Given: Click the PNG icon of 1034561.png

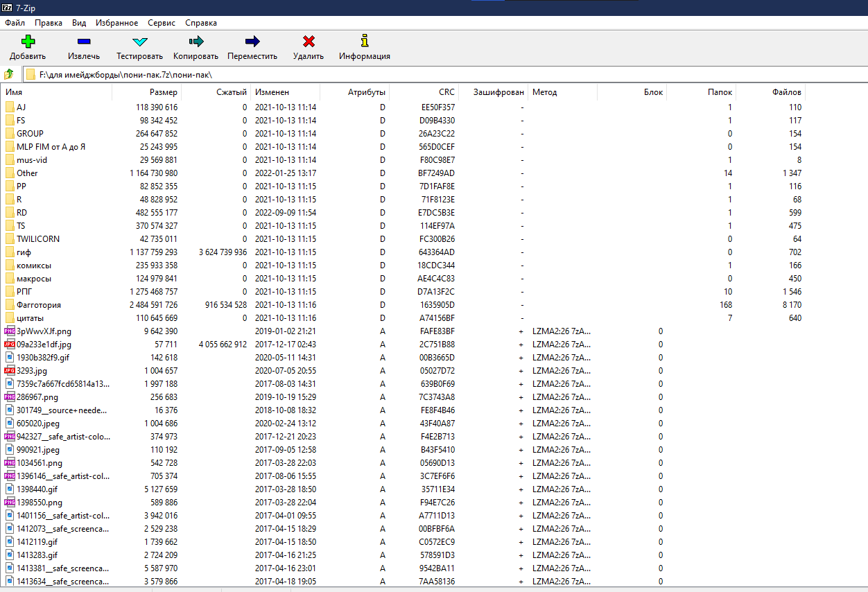Looking at the screenshot, I should click(x=10, y=463).
